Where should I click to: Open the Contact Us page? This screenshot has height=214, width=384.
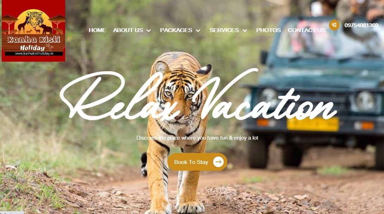(306, 30)
